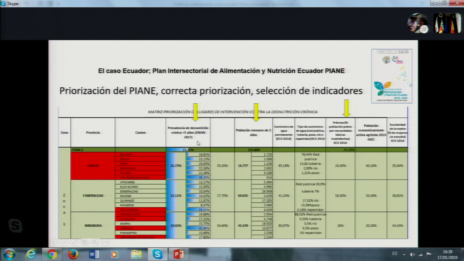Screen dimensions: 464x261
Task: Open the volume speaker icon
Action: click(412, 254)
